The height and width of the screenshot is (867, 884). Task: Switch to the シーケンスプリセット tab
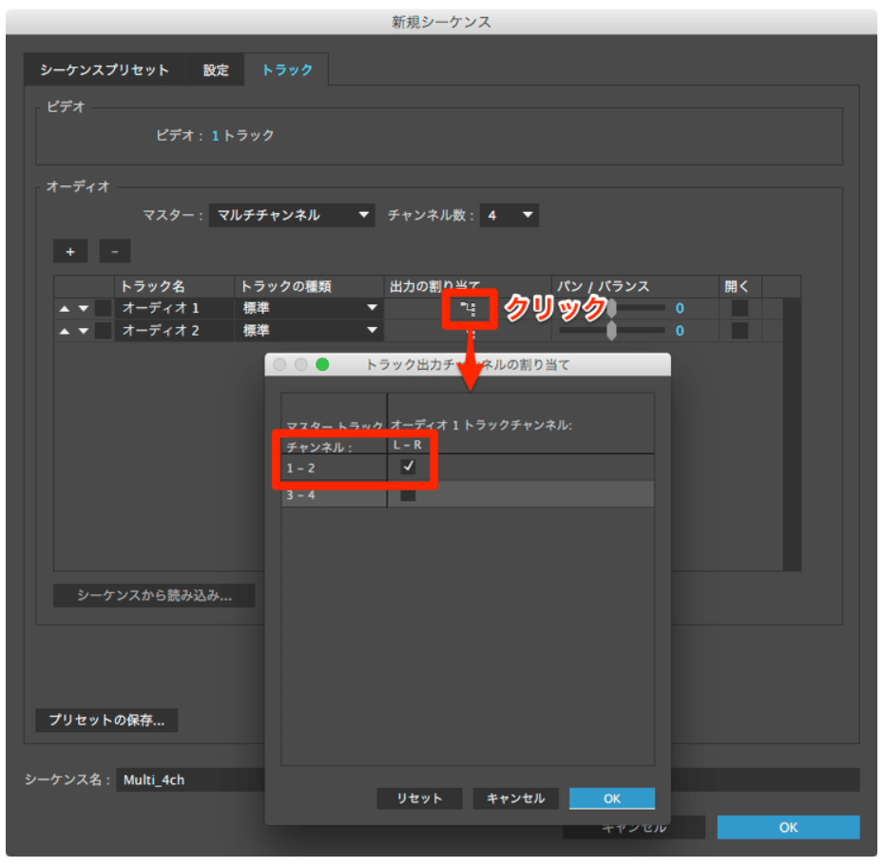106,69
